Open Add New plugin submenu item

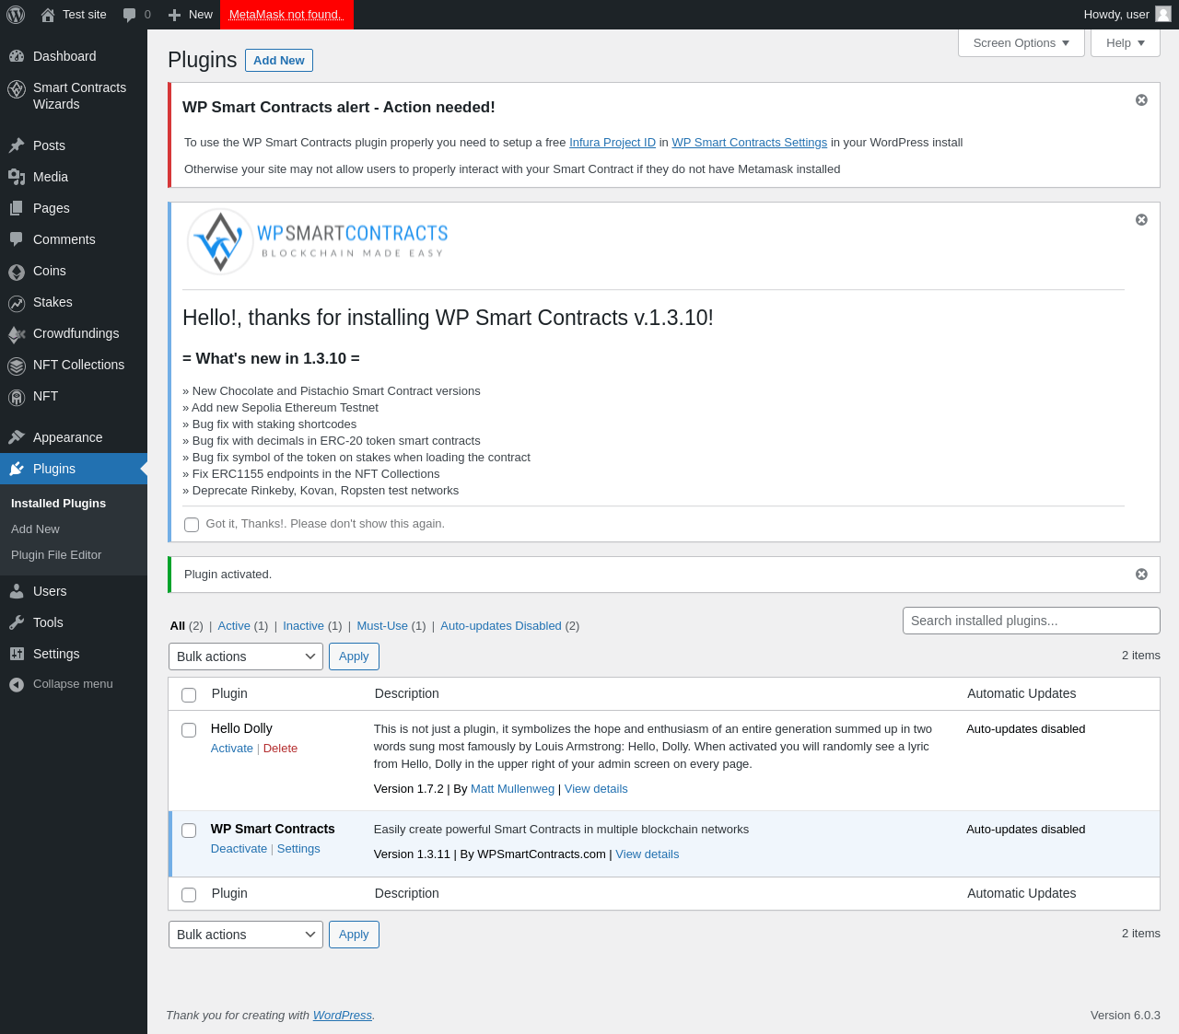click(35, 529)
